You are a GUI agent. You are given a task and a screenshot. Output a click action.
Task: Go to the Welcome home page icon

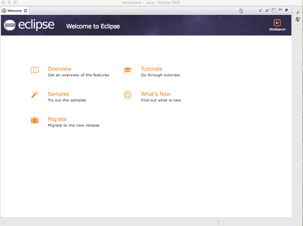pos(241,10)
